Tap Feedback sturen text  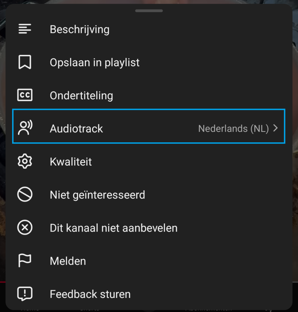[90, 294]
